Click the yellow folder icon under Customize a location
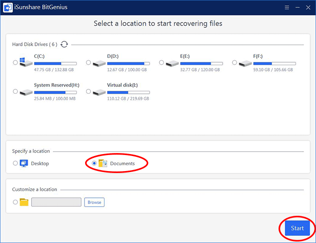The image size is (316, 243). (x=24, y=202)
